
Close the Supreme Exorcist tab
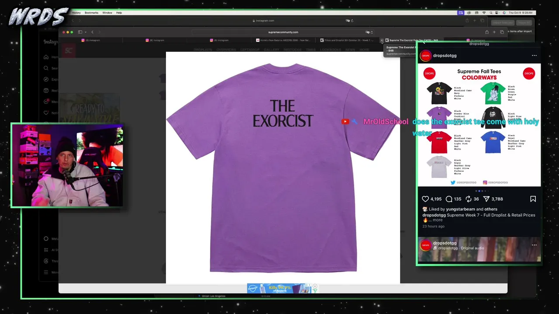click(x=382, y=41)
